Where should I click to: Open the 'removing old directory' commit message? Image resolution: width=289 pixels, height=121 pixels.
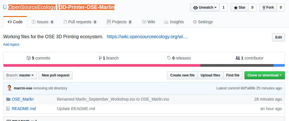click(50, 88)
